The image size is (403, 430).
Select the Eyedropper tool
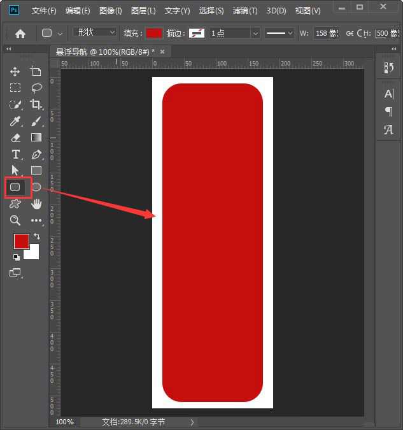15,121
